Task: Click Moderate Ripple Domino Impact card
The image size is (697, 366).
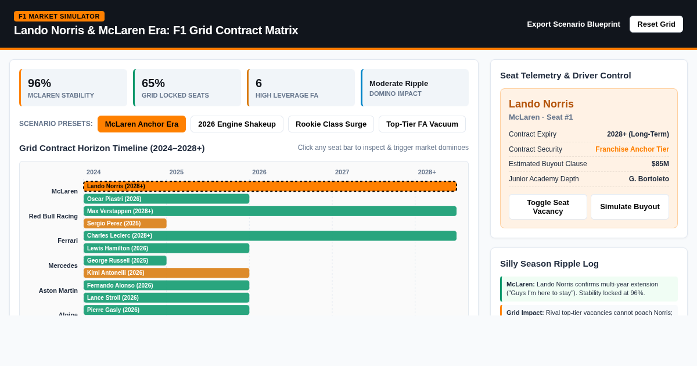Action: point(415,88)
